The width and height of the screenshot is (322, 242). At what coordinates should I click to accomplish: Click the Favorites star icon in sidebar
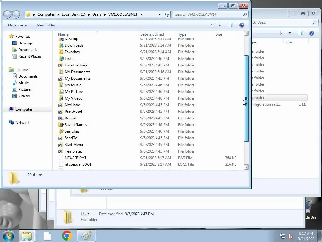pyautogui.click(x=11, y=37)
